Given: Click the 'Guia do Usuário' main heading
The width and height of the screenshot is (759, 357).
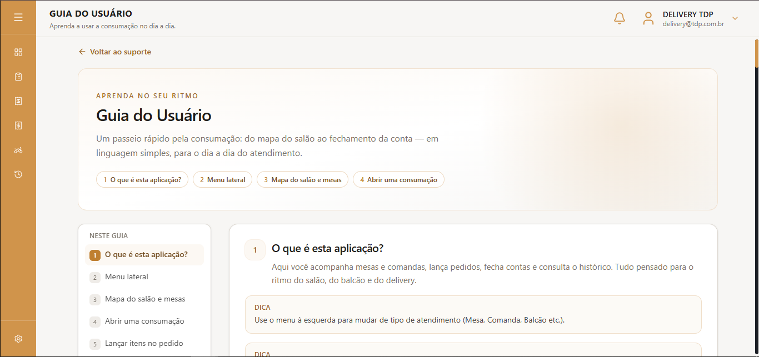Looking at the screenshot, I should [x=154, y=115].
